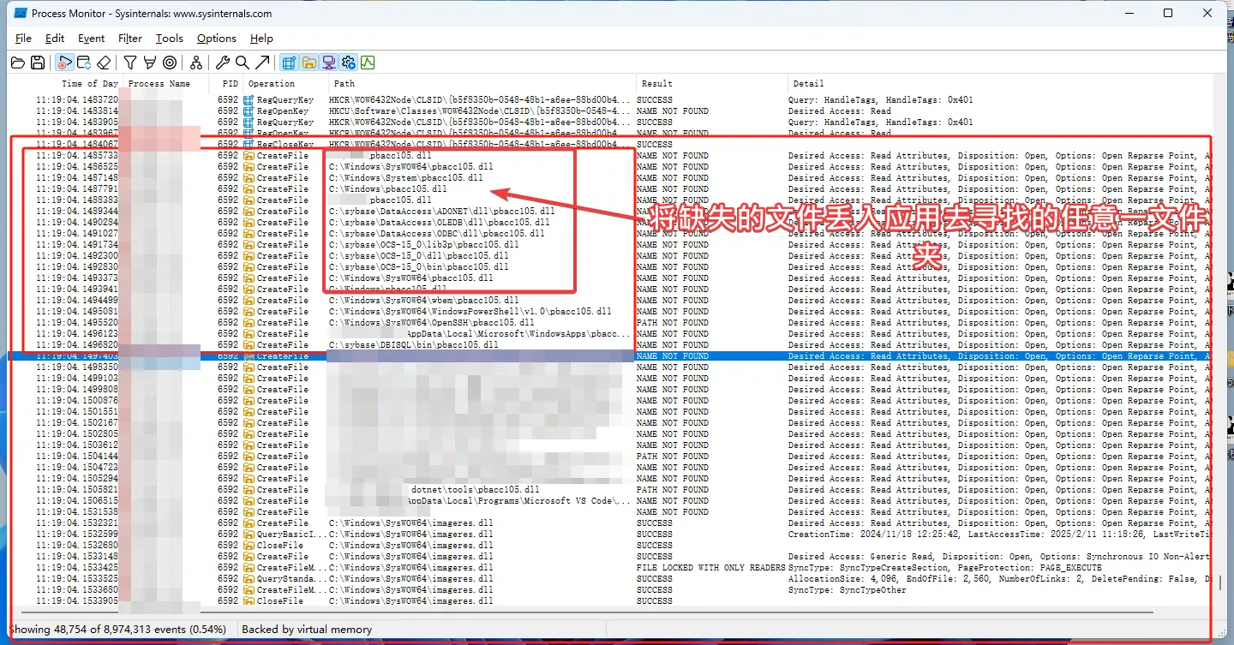Toggle Show Network Activity filter

[x=328, y=63]
